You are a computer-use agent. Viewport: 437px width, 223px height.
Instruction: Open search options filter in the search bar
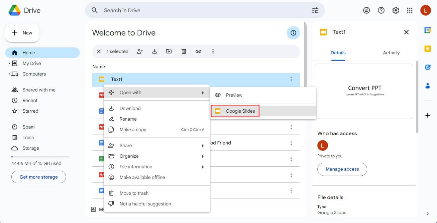pyautogui.click(x=315, y=10)
